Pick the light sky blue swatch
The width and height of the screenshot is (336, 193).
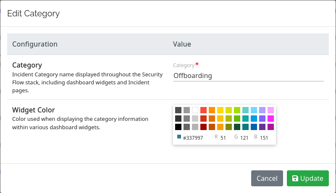254,110
